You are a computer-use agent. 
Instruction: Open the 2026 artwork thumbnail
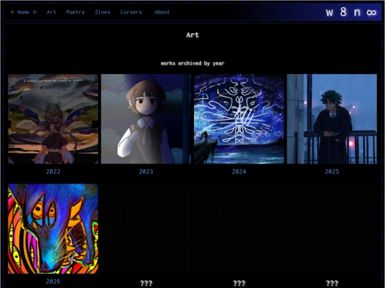[x=53, y=229]
